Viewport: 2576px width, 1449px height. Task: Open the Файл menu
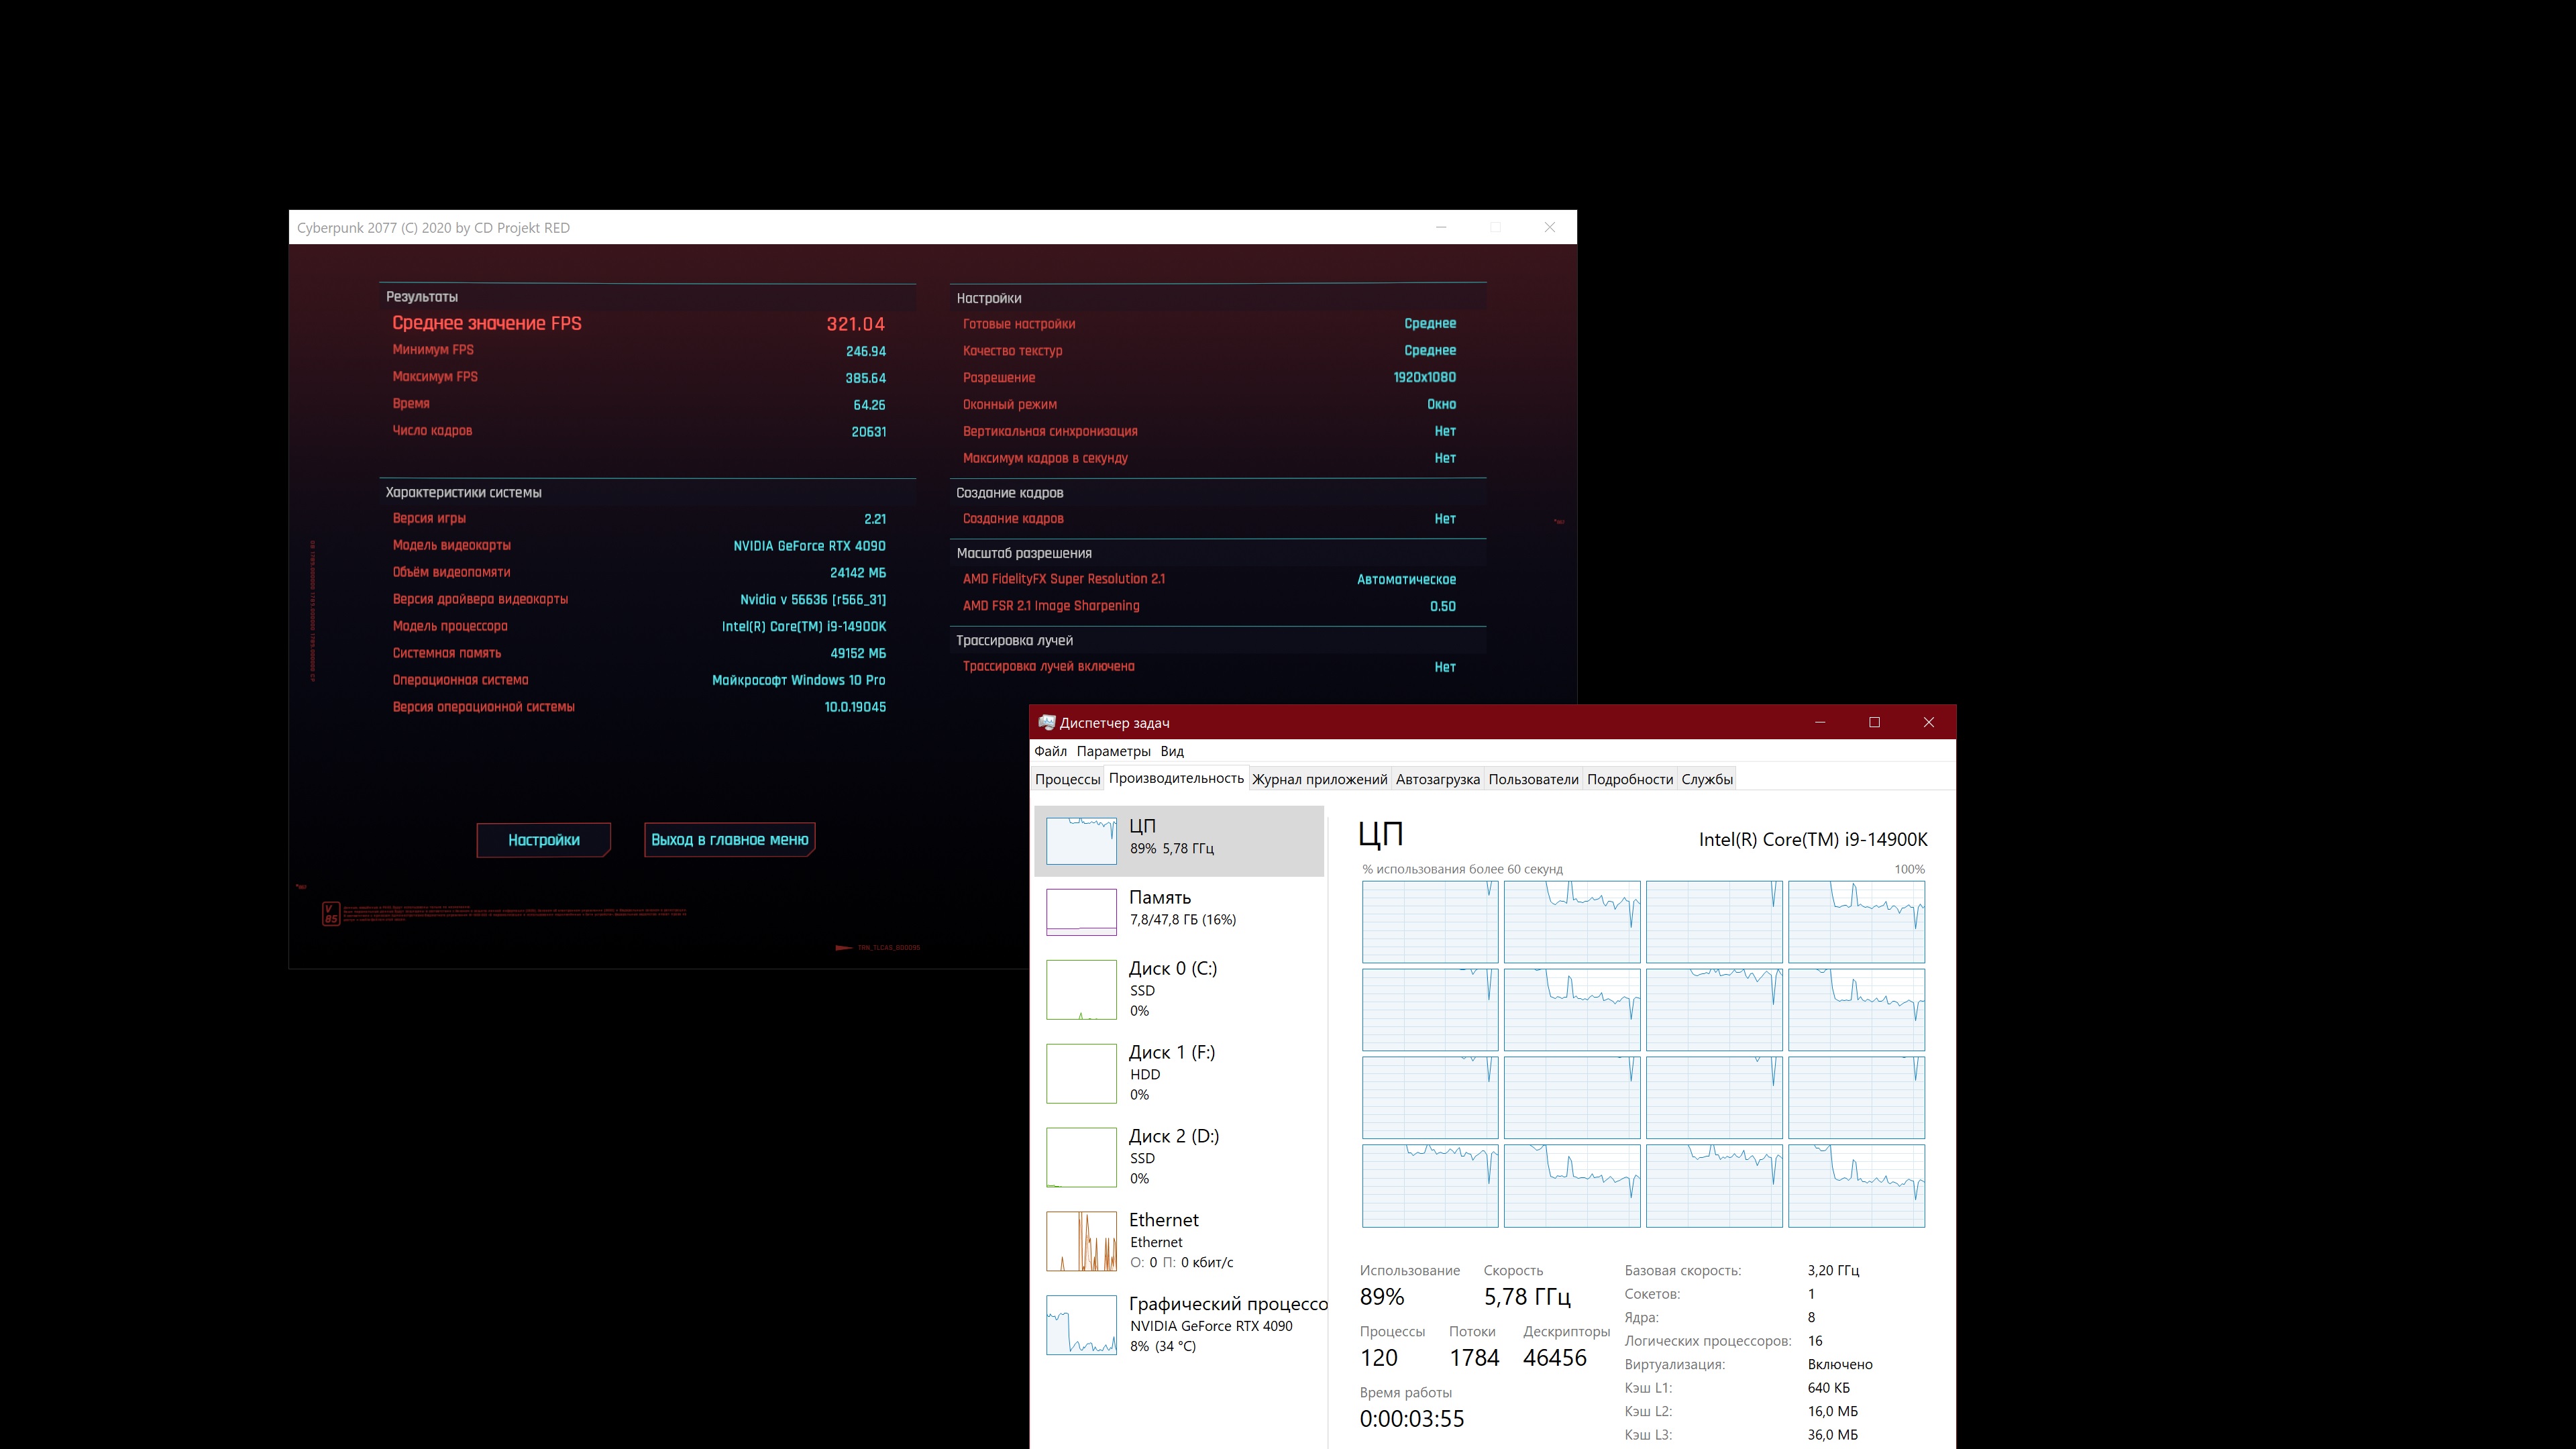click(x=1050, y=751)
